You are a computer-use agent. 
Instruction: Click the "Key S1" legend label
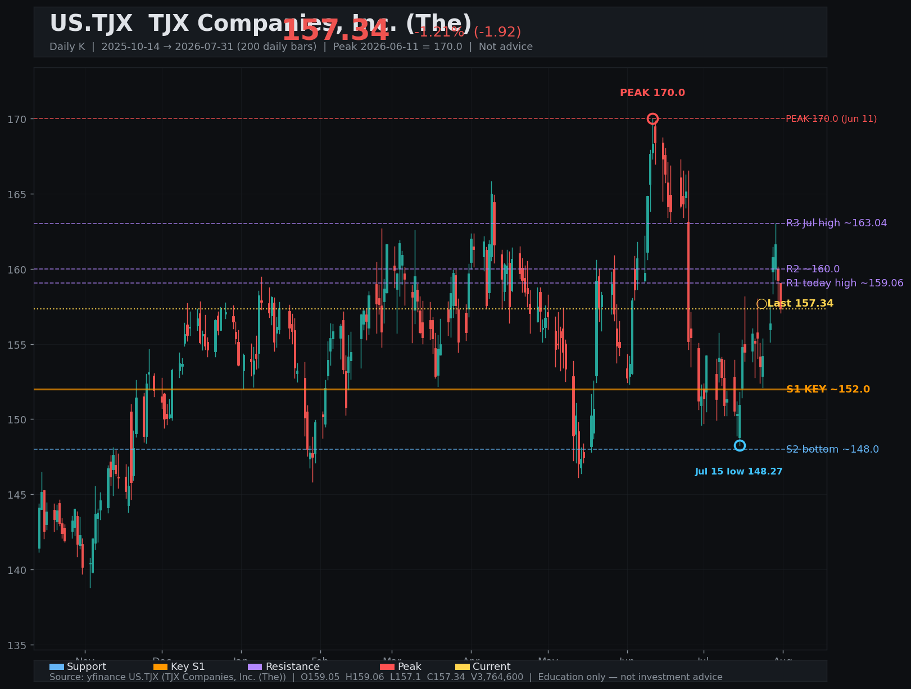point(188,667)
